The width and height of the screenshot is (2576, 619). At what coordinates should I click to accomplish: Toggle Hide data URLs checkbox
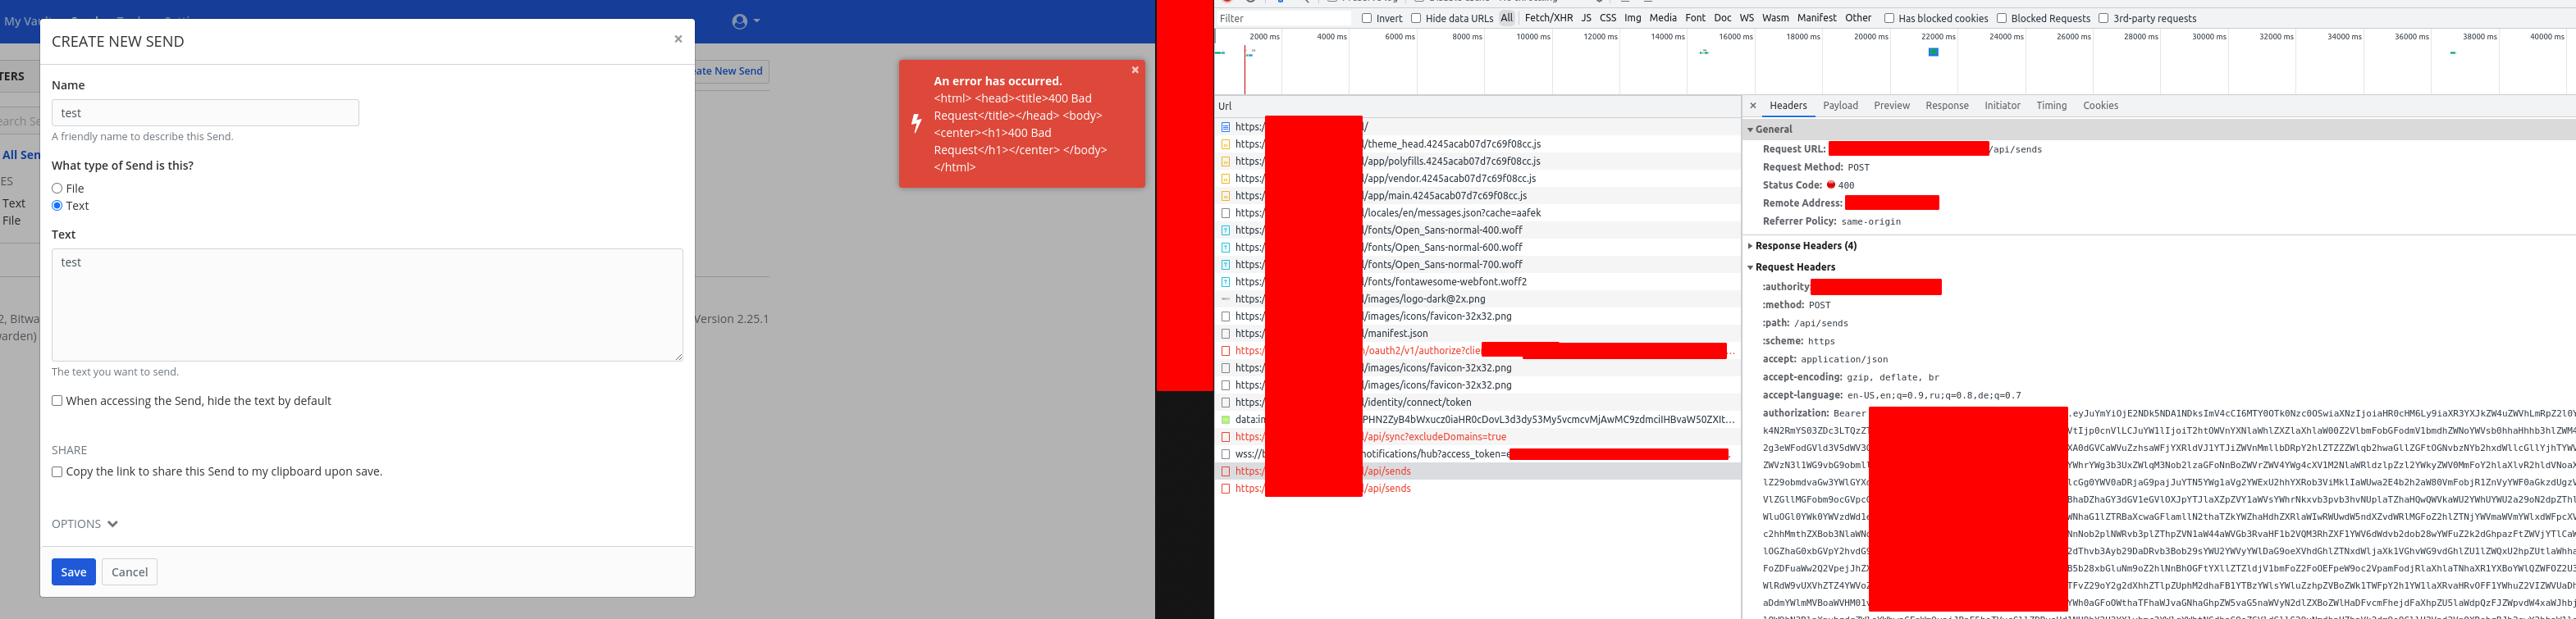[x=1416, y=18]
